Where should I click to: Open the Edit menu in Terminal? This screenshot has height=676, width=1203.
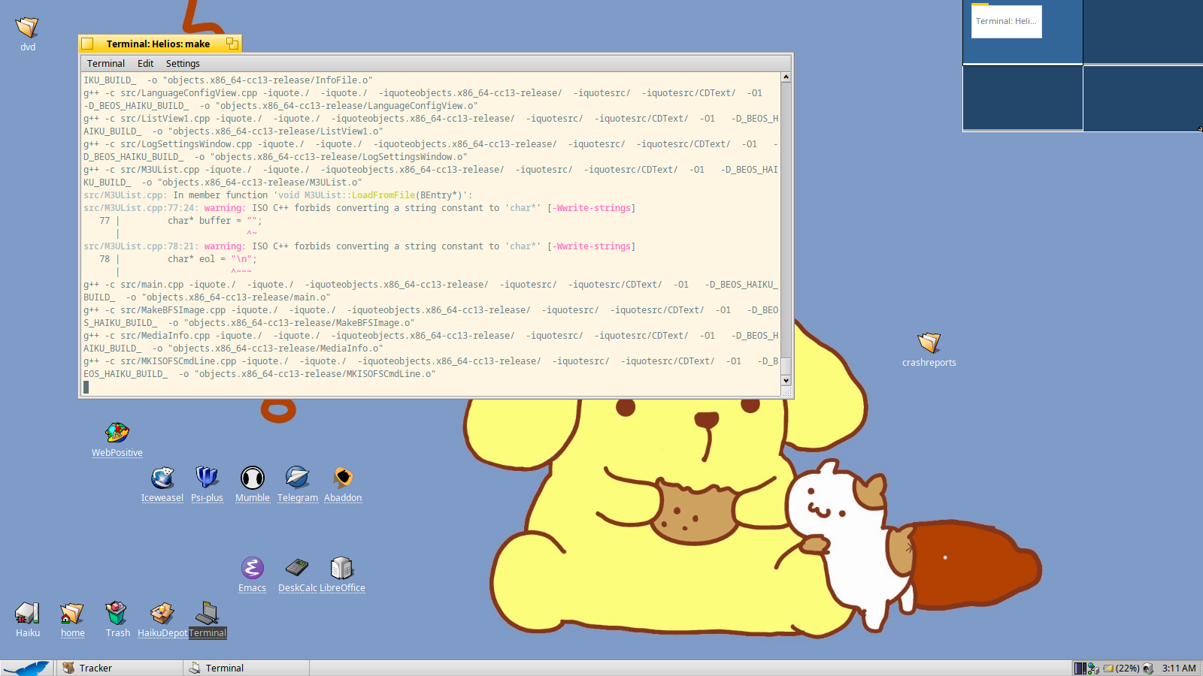click(146, 64)
